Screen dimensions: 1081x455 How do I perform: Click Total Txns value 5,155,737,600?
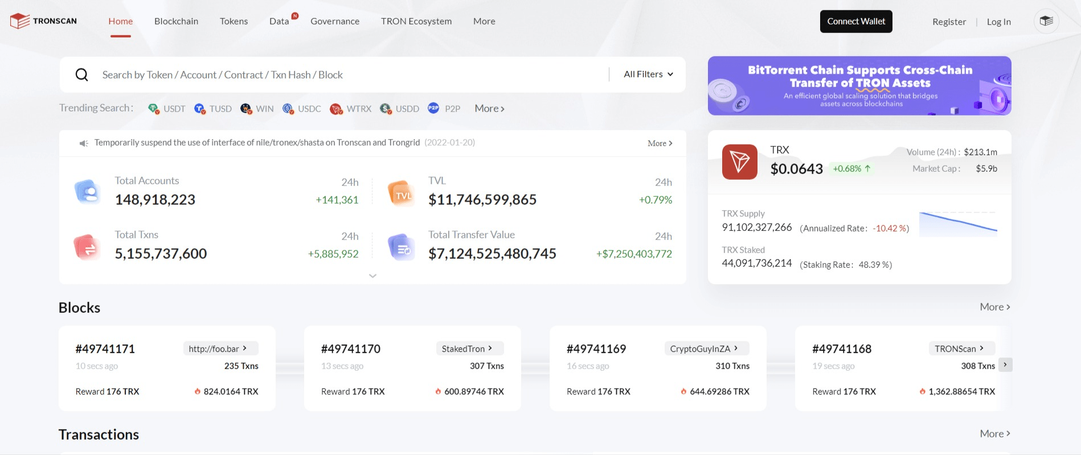coord(161,254)
